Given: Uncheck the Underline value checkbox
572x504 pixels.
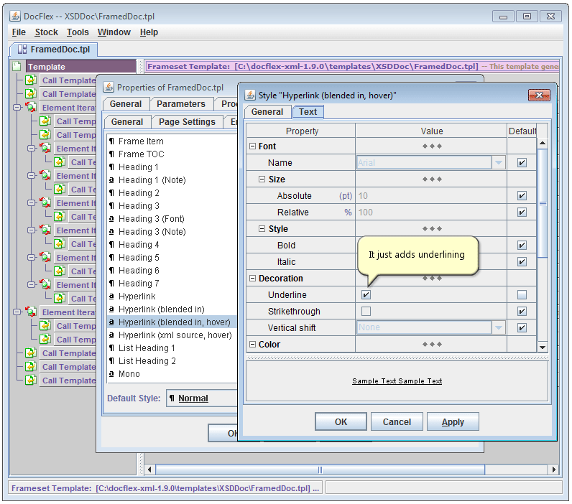Looking at the screenshot, I should coord(366,295).
